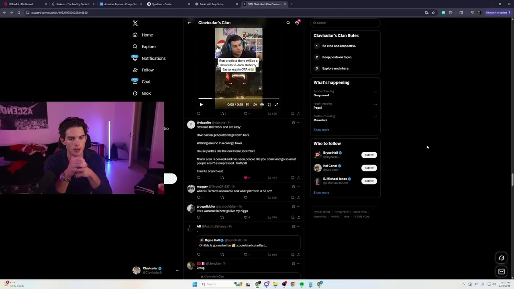
Task: Open video playback settings gear
Action: pos(262,104)
